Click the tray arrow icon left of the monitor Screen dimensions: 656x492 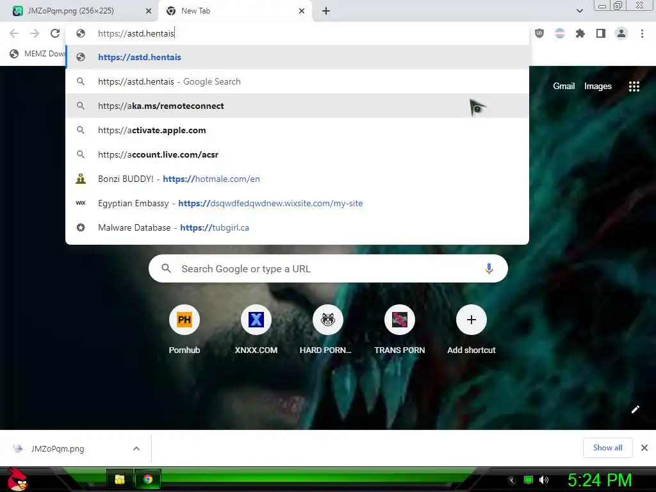(x=512, y=480)
